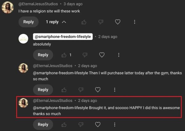
Task: Collapse the 1 reply thread
Action: coord(56,22)
